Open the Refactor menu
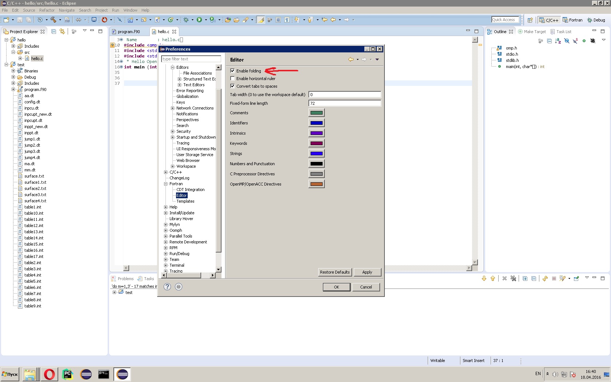The height and width of the screenshot is (382, 611). [47, 10]
